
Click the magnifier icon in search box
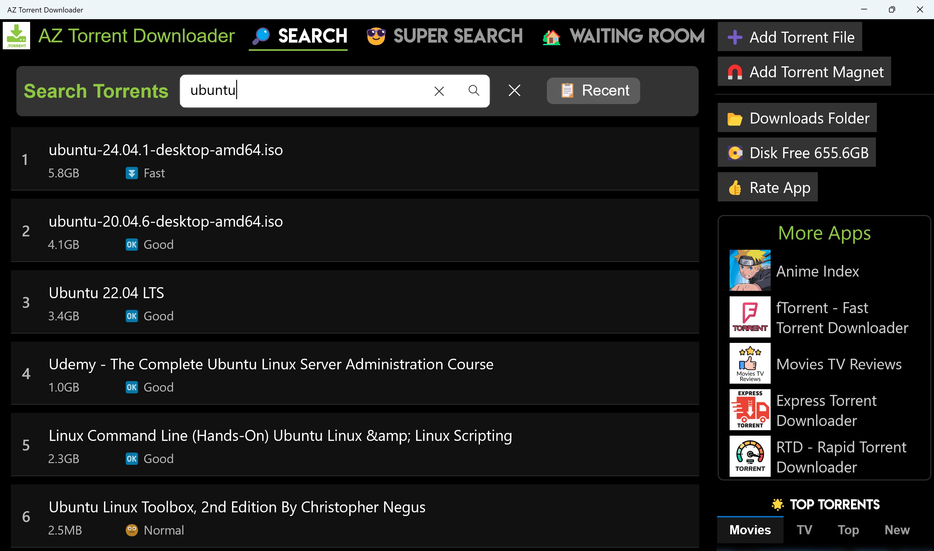(x=474, y=91)
